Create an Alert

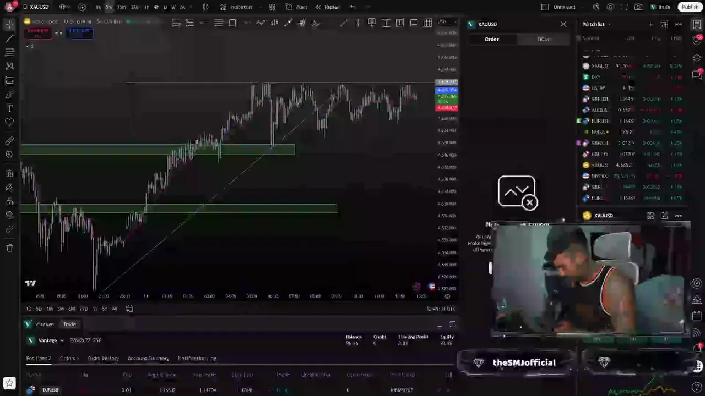pyautogui.click(x=296, y=7)
